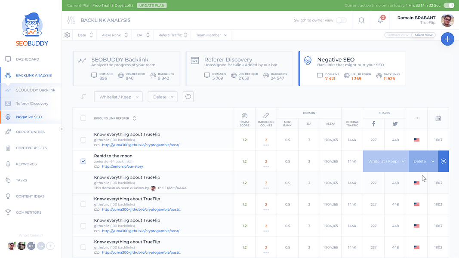459x258 pixels.
Task: Open SEOBUDDY Backlink sidebar sub-item
Action: click(x=31, y=90)
